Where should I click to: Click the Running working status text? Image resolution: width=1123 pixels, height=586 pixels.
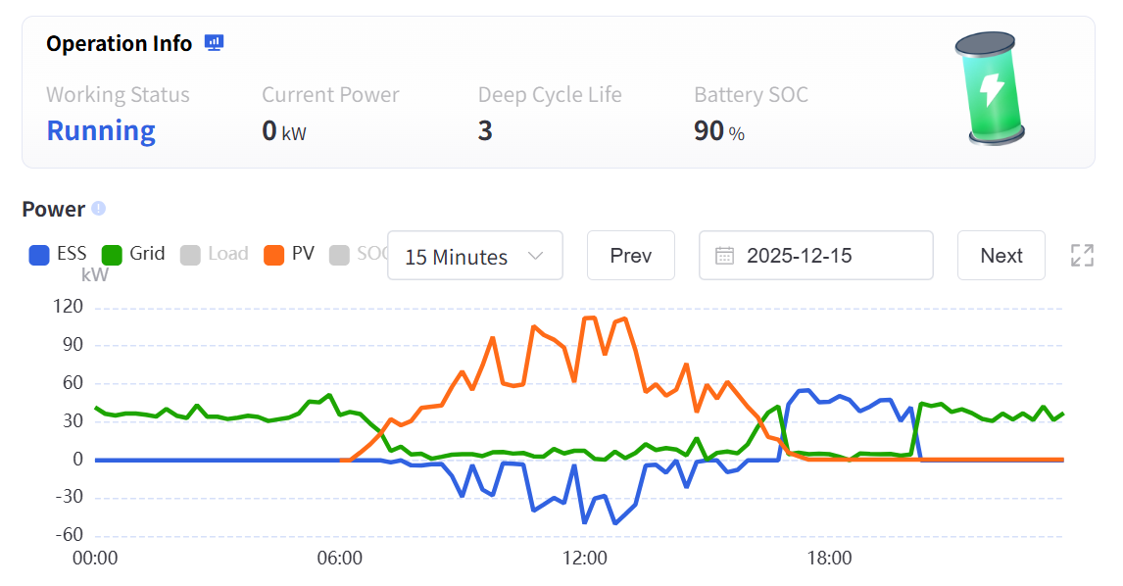pos(101,130)
